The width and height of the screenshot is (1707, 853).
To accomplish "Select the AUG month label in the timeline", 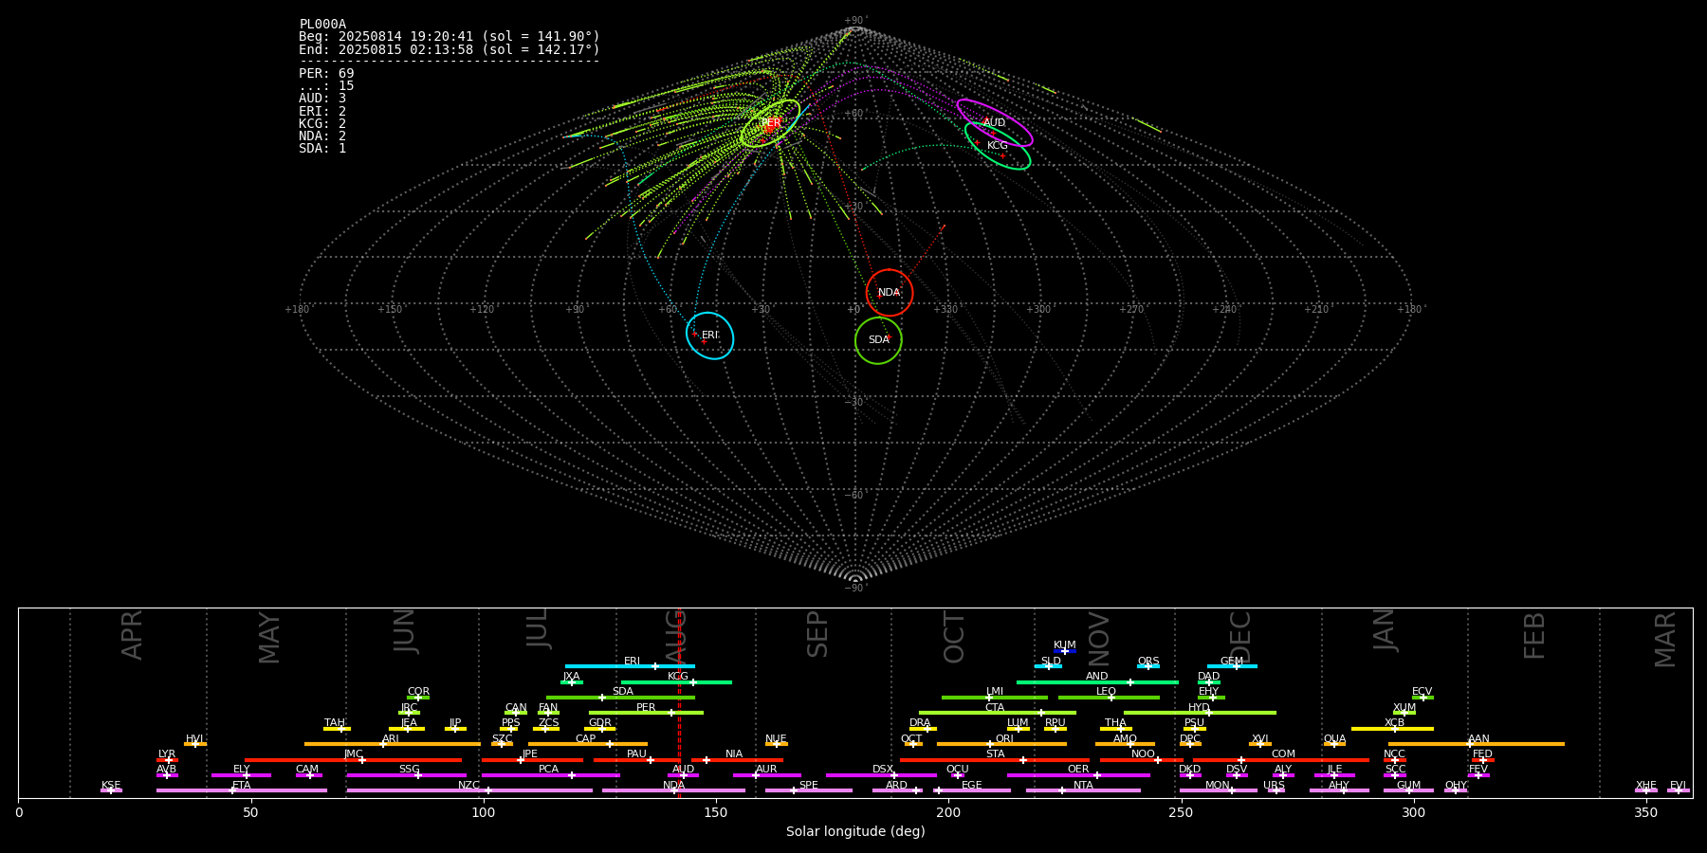I will (676, 637).
